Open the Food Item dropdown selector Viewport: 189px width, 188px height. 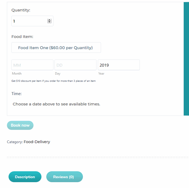point(56,48)
